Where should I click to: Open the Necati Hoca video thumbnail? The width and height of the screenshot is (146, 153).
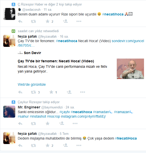point(130,69)
